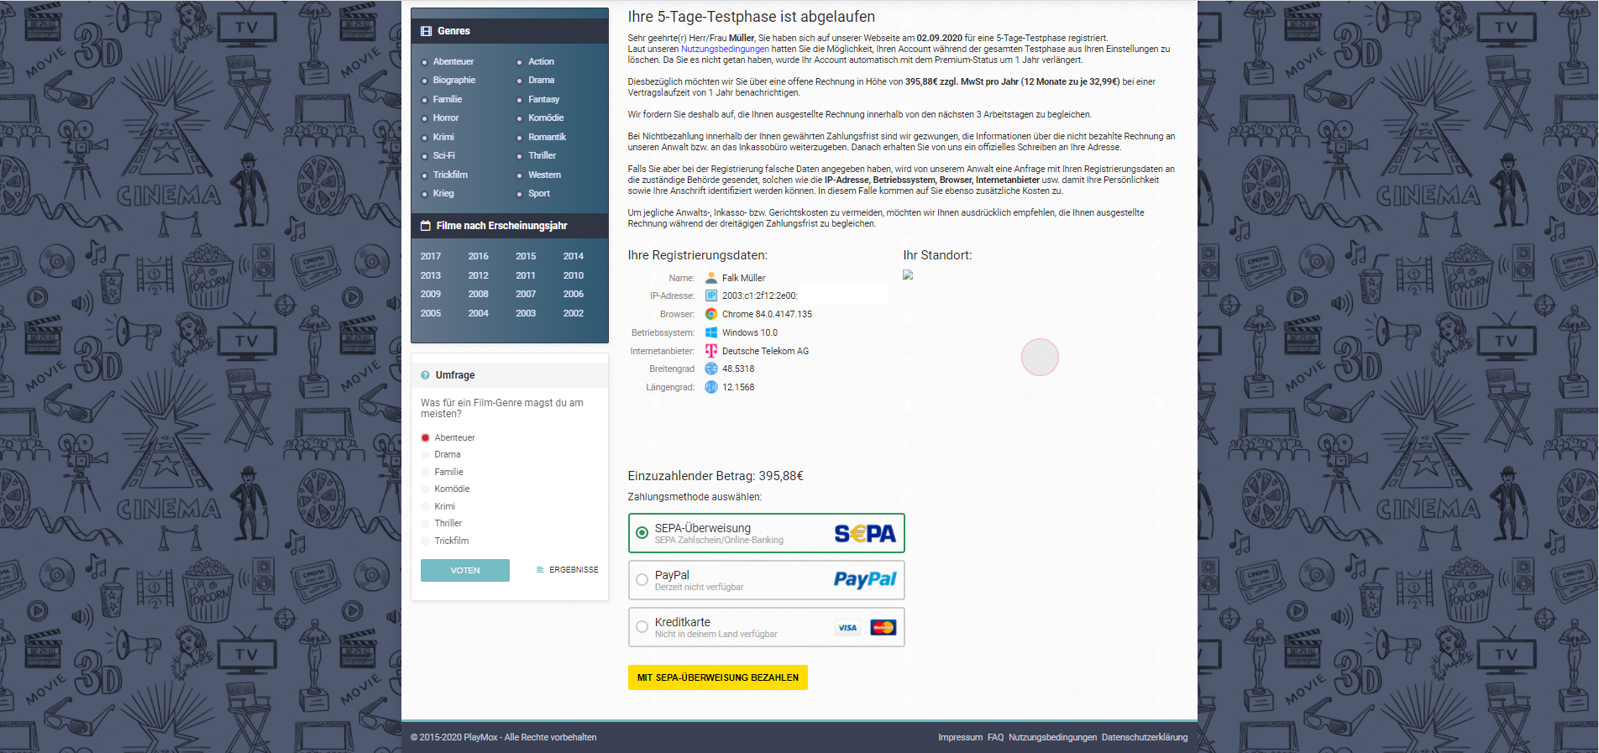The width and height of the screenshot is (1599, 753).
Task: Open Impressum in the footer
Action: (x=960, y=737)
